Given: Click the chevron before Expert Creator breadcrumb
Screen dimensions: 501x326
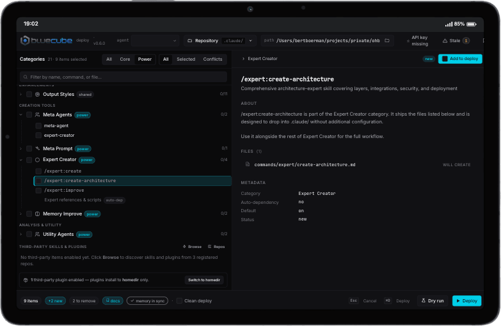Looking at the screenshot, I should point(243,59).
